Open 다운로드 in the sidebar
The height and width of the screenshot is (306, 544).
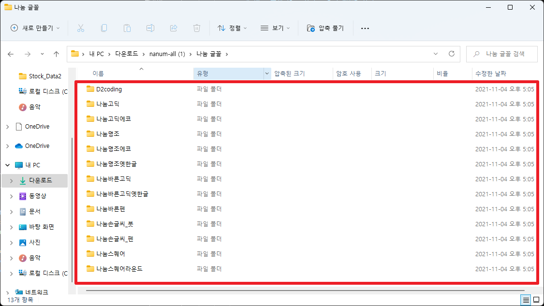coord(40,180)
